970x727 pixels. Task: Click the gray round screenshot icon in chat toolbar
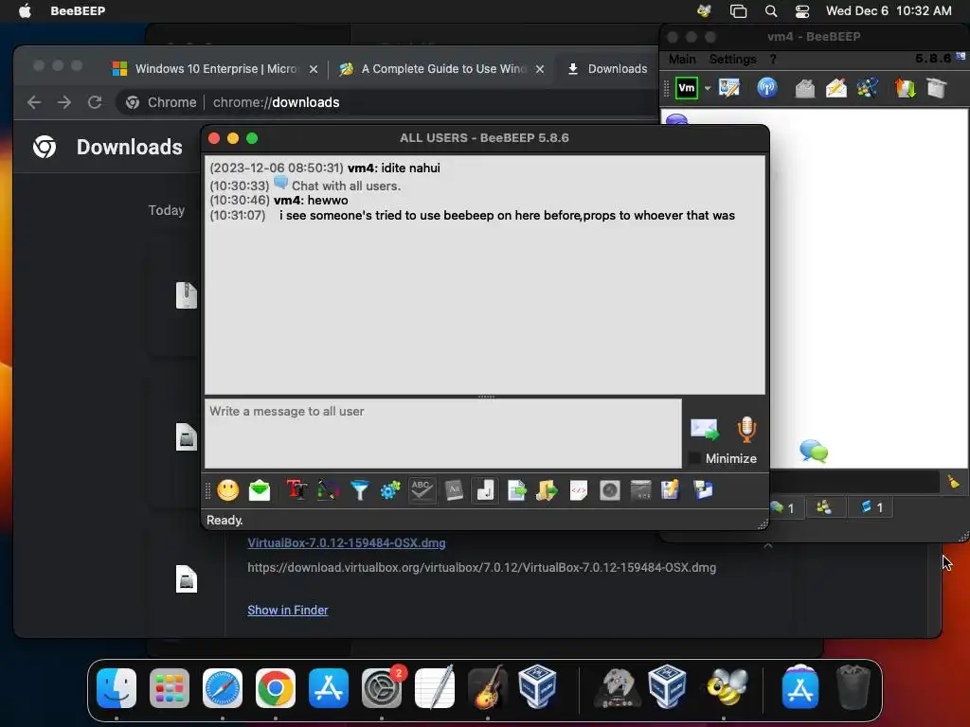tap(610, 490)
